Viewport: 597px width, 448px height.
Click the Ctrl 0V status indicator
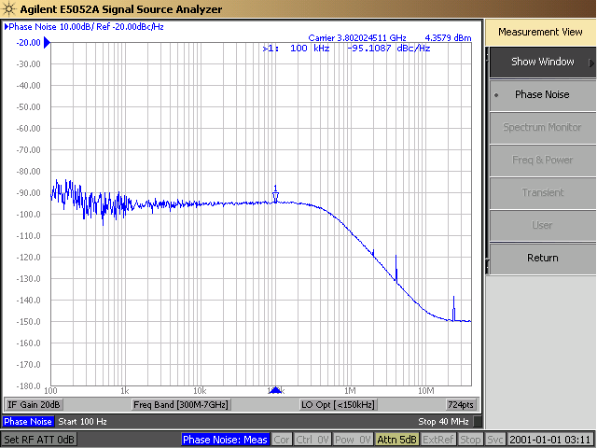[312, 440]
